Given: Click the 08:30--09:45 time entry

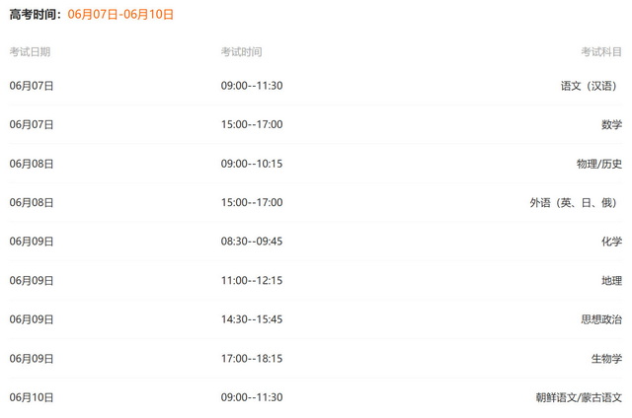Looking at the screenshot, I should 252,242.
